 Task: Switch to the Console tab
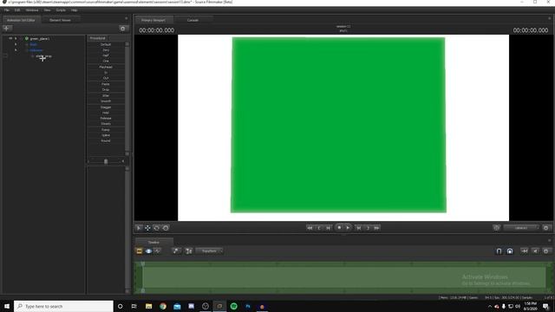tap(193, 20)
